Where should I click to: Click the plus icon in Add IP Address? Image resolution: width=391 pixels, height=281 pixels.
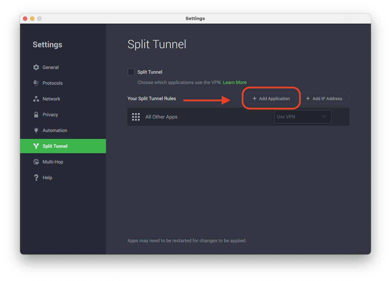(308, 98)
